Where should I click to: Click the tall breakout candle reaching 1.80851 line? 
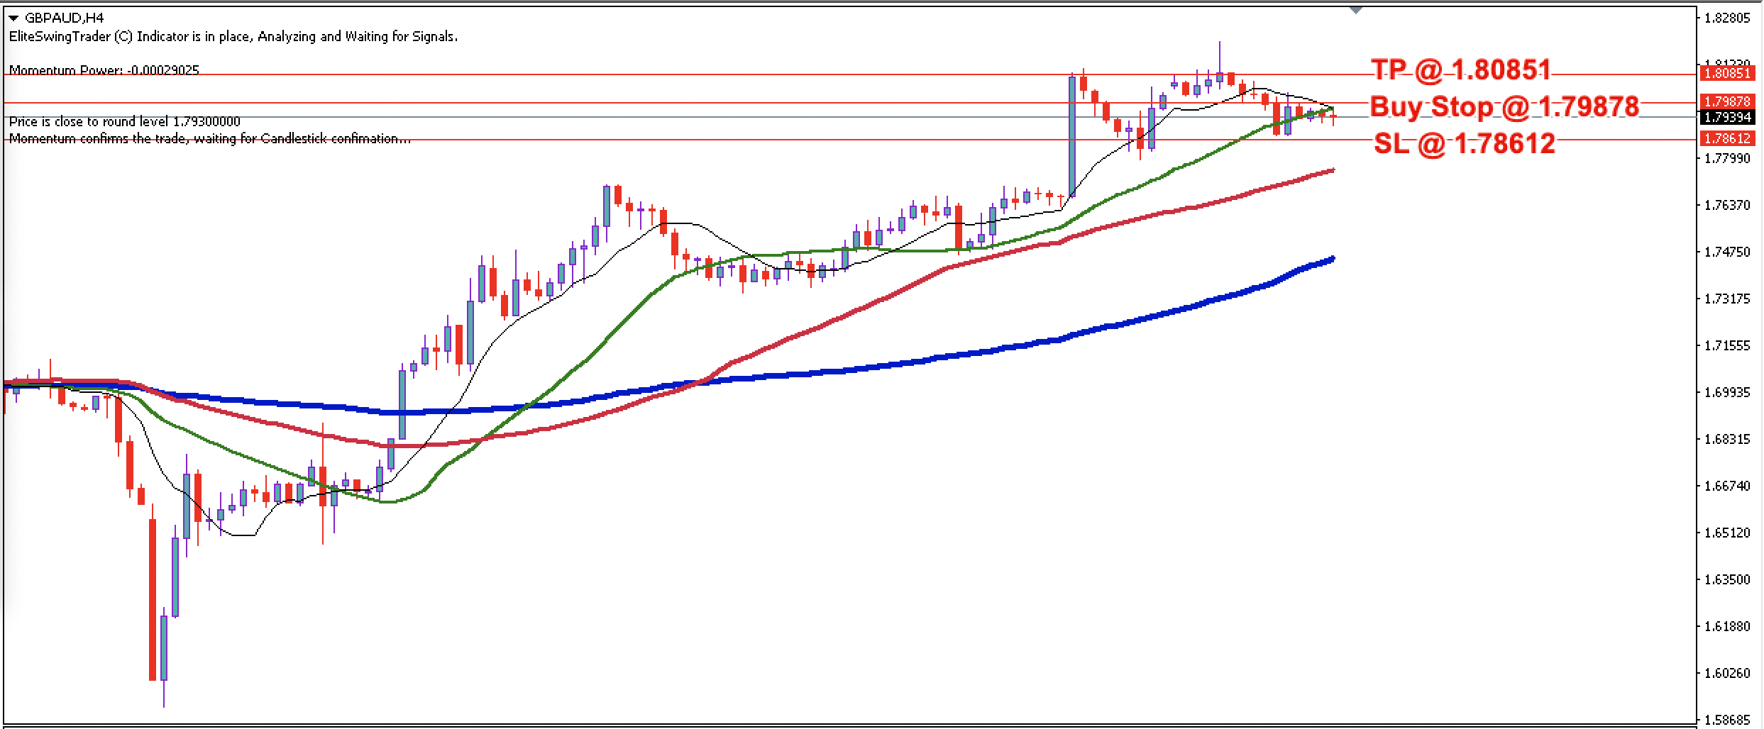click(x=1071, y=136)
